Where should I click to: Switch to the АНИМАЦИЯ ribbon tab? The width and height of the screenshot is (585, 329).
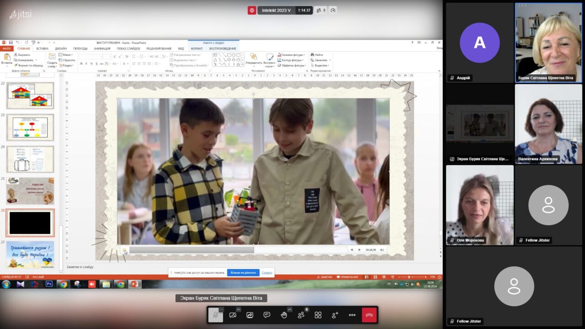102,48
